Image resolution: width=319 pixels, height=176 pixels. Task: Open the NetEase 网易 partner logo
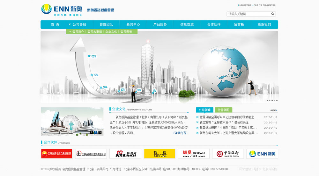[194, 154]
